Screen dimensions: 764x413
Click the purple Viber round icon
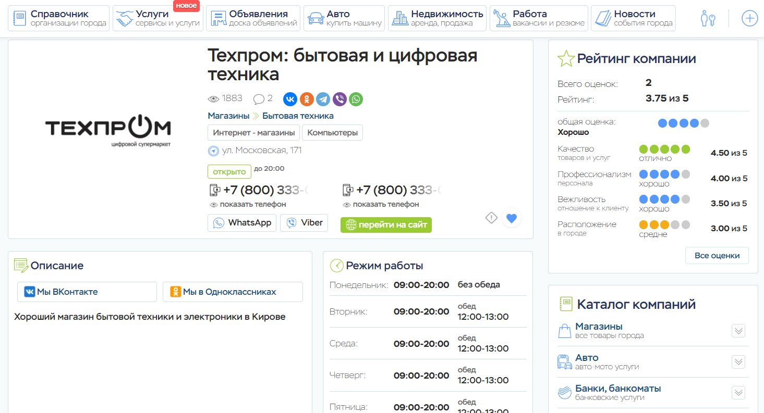(339, 99)
